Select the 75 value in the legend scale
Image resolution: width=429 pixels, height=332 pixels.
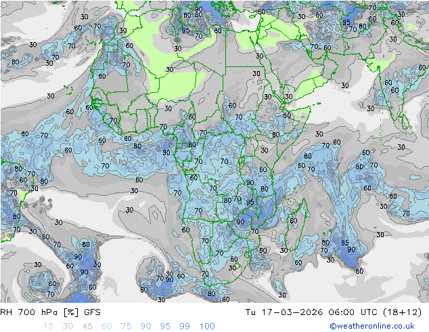tap(126, 327)
